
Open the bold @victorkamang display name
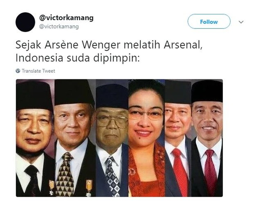pyautogui.click(x=66, y=18)
